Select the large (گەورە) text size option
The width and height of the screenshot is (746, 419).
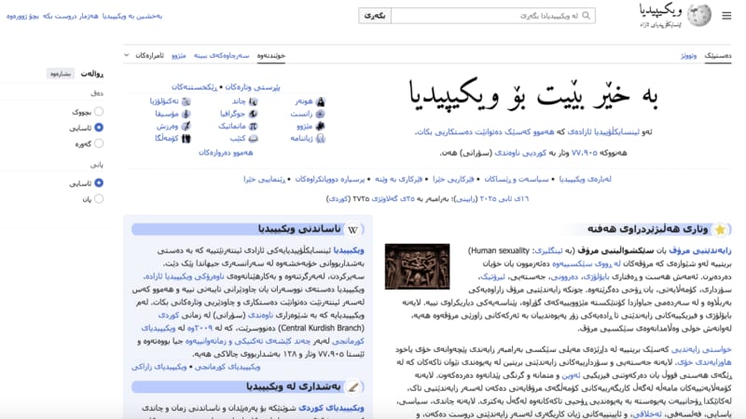(99, 143)
